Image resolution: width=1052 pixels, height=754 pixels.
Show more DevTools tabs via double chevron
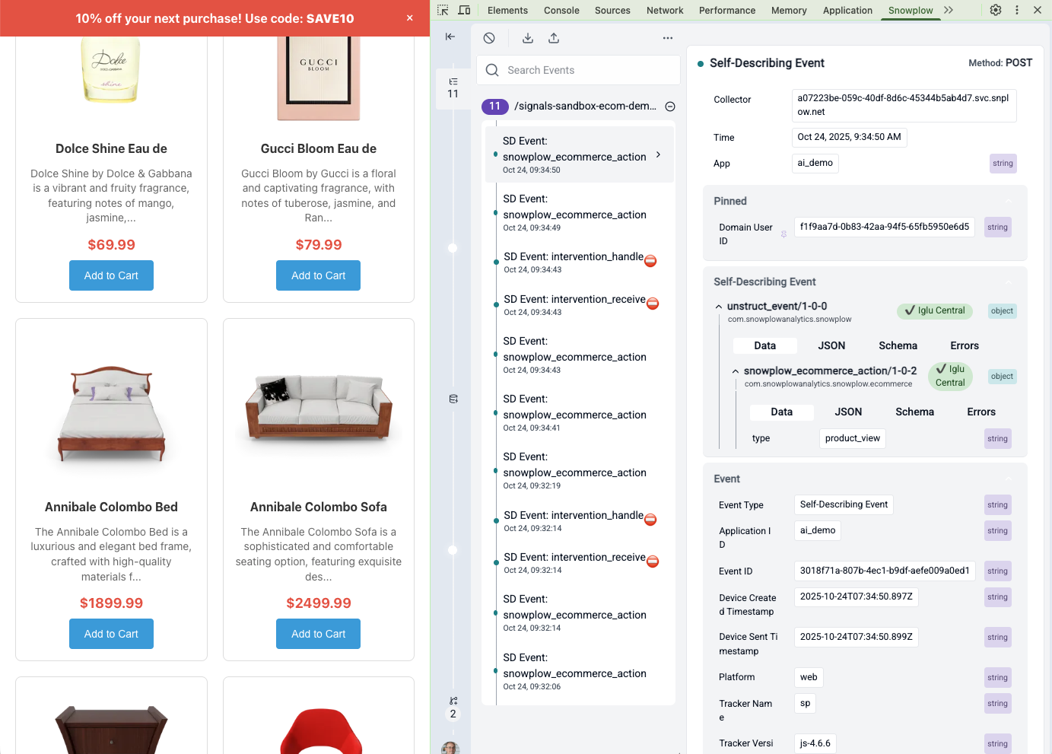point(949,10)
